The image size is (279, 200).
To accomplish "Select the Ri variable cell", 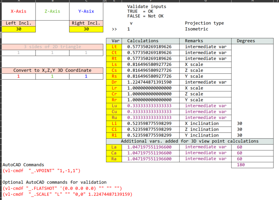I will click(x=114, y=135).
